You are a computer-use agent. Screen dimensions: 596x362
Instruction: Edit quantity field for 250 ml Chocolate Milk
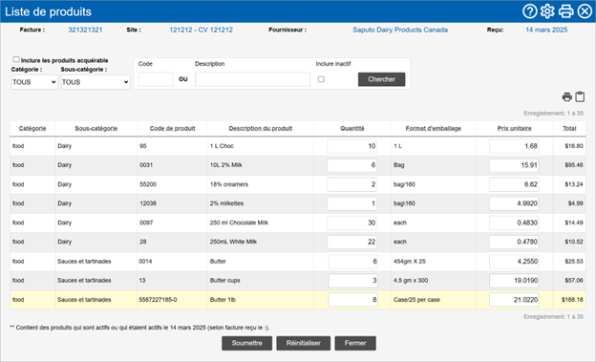pos(352,223)
